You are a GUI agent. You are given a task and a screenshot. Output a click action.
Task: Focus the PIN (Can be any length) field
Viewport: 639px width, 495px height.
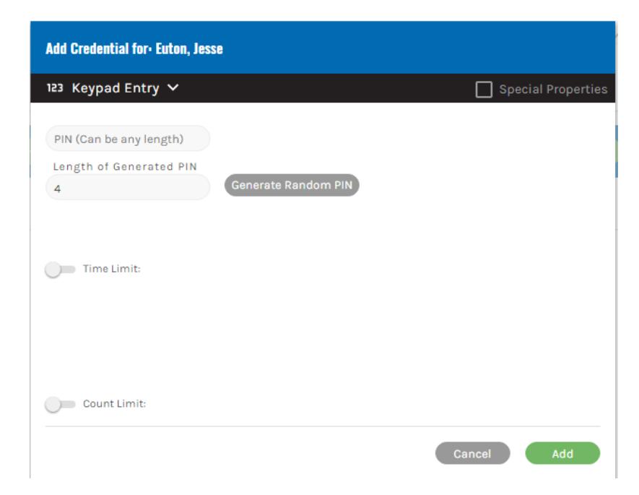[x=128, y=139]
